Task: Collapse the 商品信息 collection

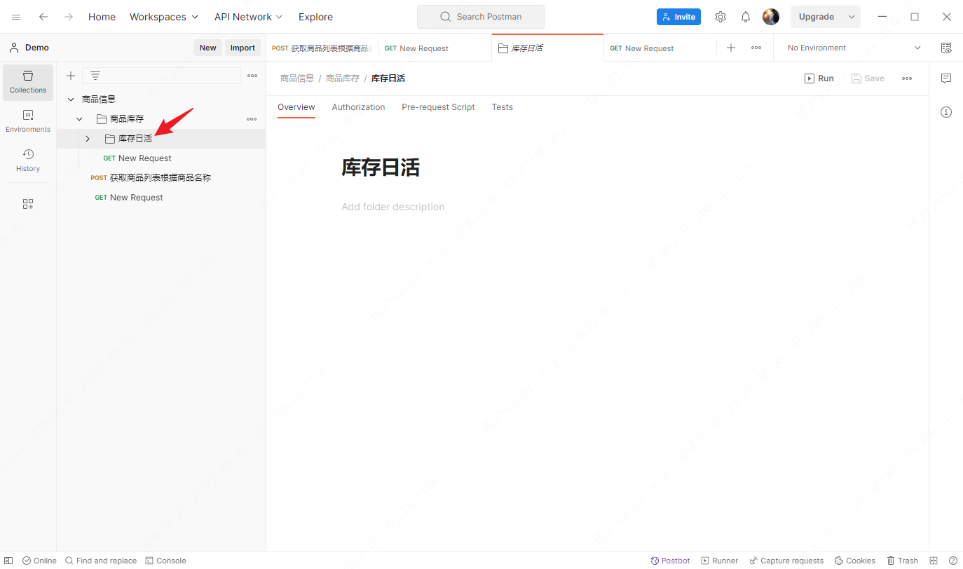Action: 71,100
